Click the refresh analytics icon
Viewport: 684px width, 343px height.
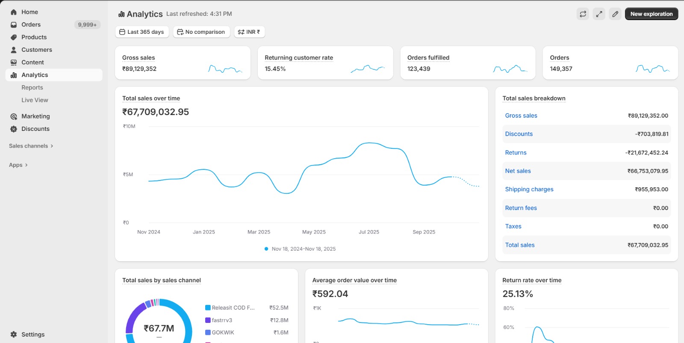(x=583, y=14)
